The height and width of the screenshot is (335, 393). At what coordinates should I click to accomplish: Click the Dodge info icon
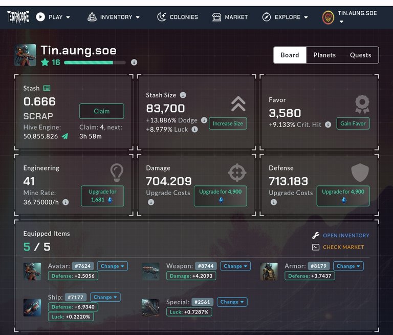point(204,120)
